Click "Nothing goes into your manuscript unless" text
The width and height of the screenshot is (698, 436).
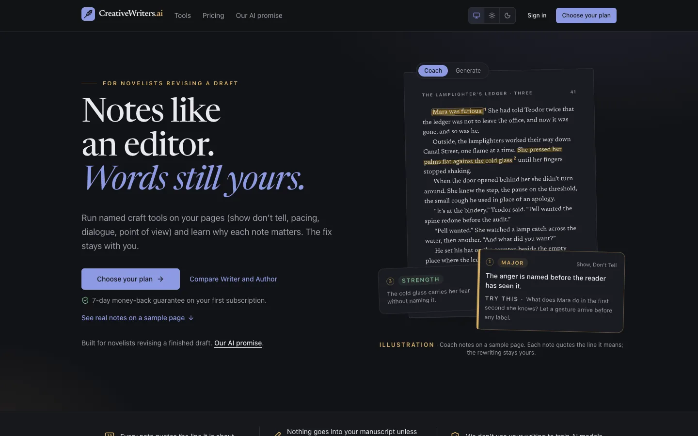(352, 432)
